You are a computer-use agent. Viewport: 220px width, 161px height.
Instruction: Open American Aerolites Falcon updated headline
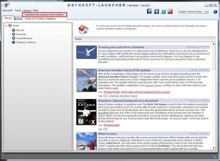[124, 70]
